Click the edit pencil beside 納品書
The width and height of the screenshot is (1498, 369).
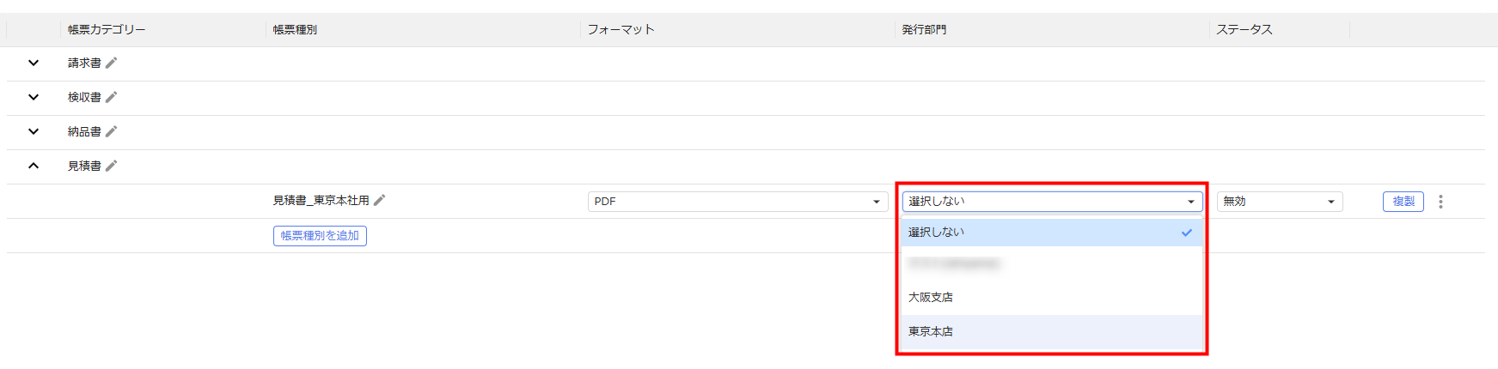pyautogui.click(x=112, y=131)
